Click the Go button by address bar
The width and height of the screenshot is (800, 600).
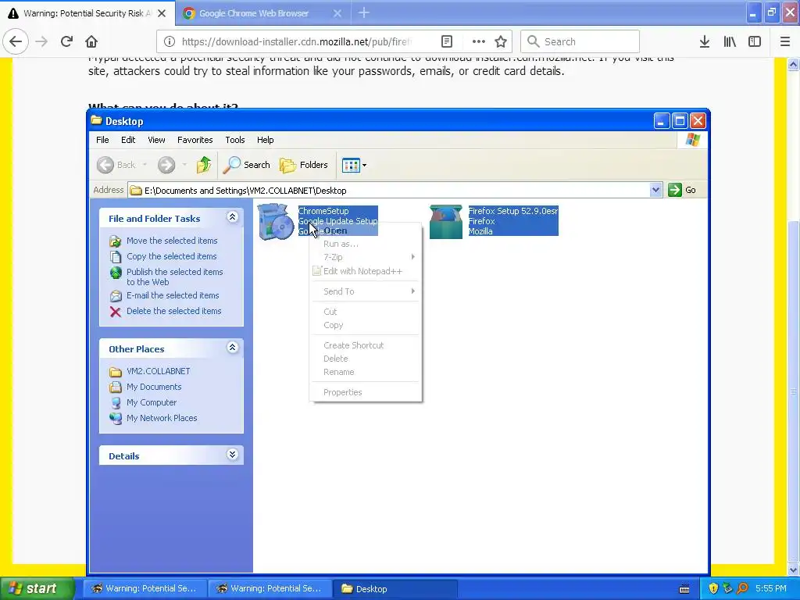coord(682,190)
